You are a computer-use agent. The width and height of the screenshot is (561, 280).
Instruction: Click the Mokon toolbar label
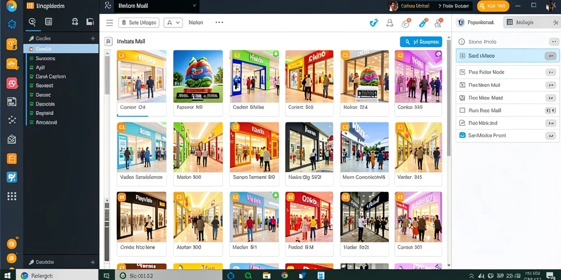[x=196, y=22]
